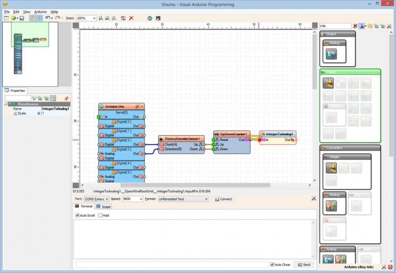This screenshot has width=396, height=273.
Task: Toggle the grid display toolbar button
Action: (40, 18)
